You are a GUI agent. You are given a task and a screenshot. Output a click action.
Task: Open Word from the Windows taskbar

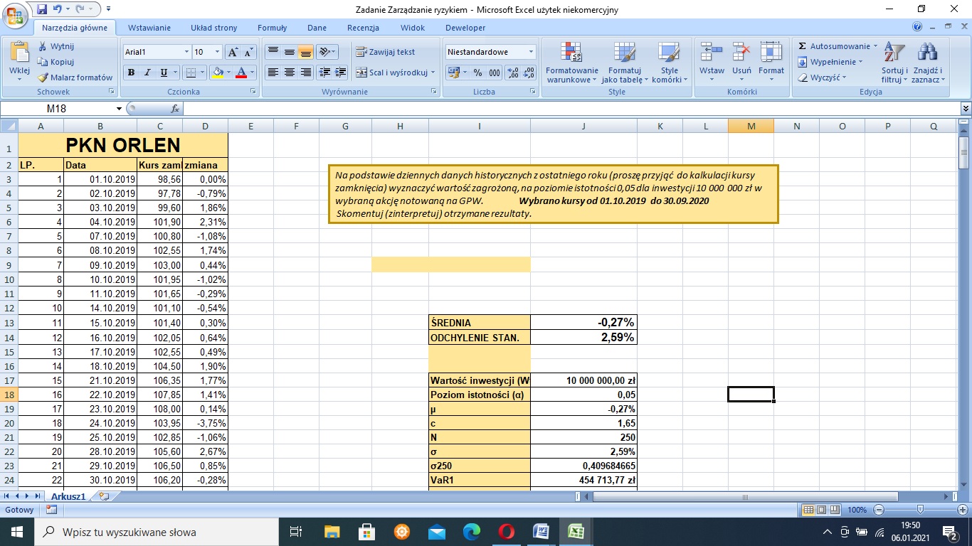[541, 531]
